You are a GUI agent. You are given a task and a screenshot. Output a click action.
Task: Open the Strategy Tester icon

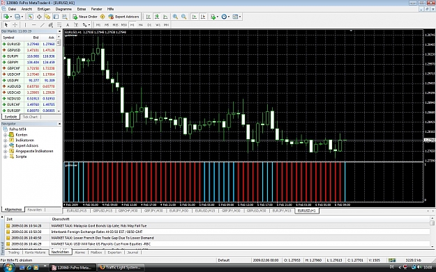click(65, 17)
